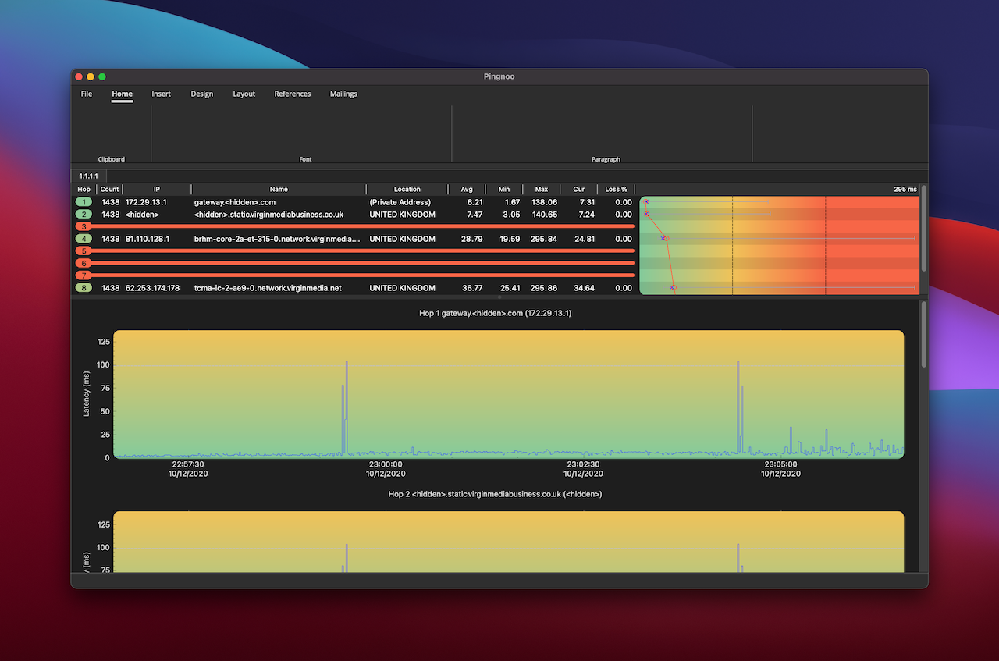Screen dimensions: 999x661
Task: Open the File ribbon tab
Action: 87,94
